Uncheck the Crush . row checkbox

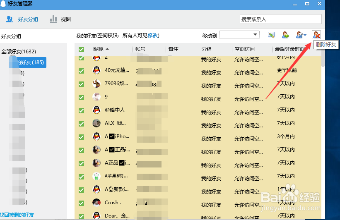coord(81,203)
